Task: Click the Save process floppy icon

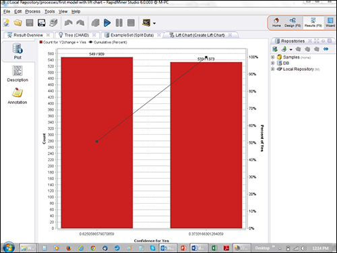Action: 30,23
